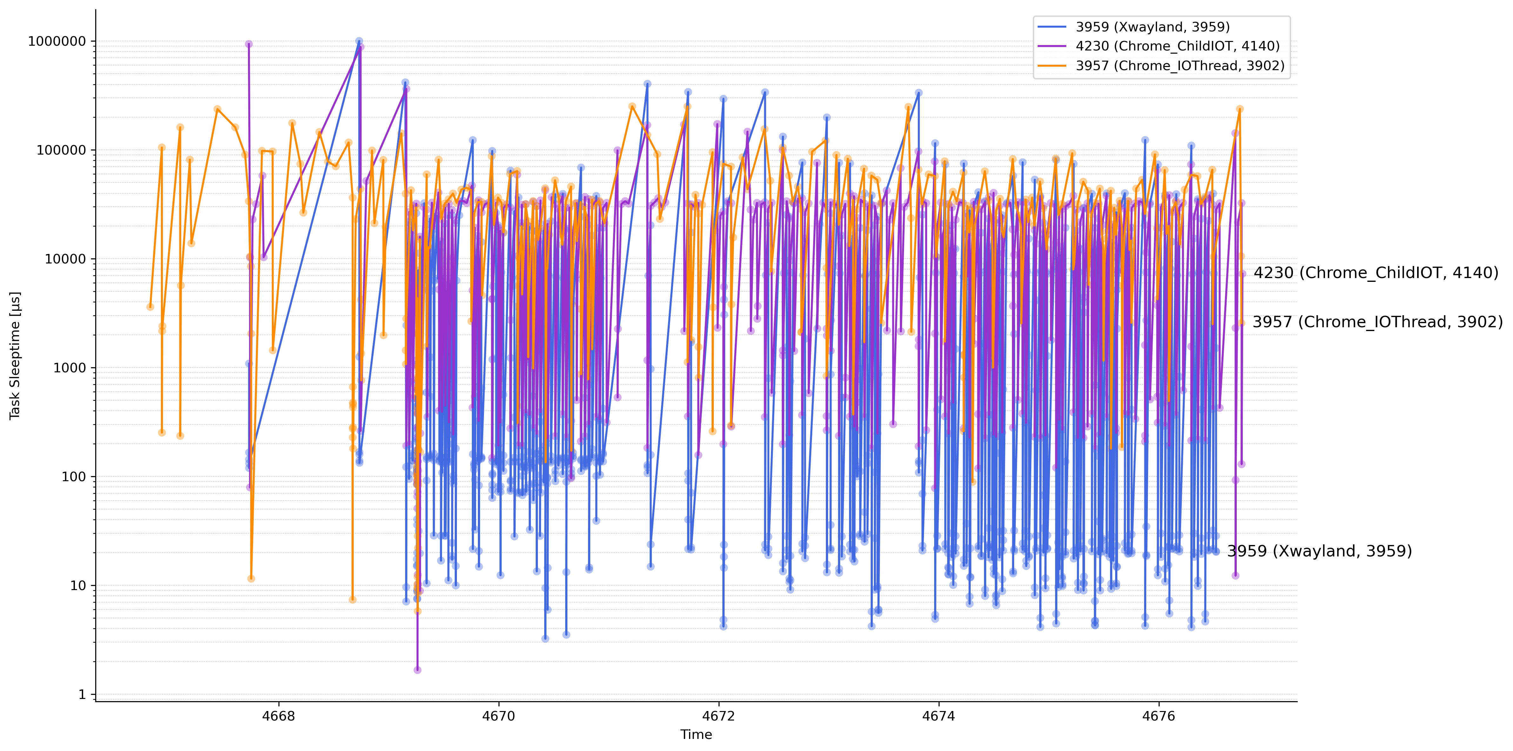Click the 4668 x-axis tick label
This screenshot has height=751, width=1513.
point(278,716)
